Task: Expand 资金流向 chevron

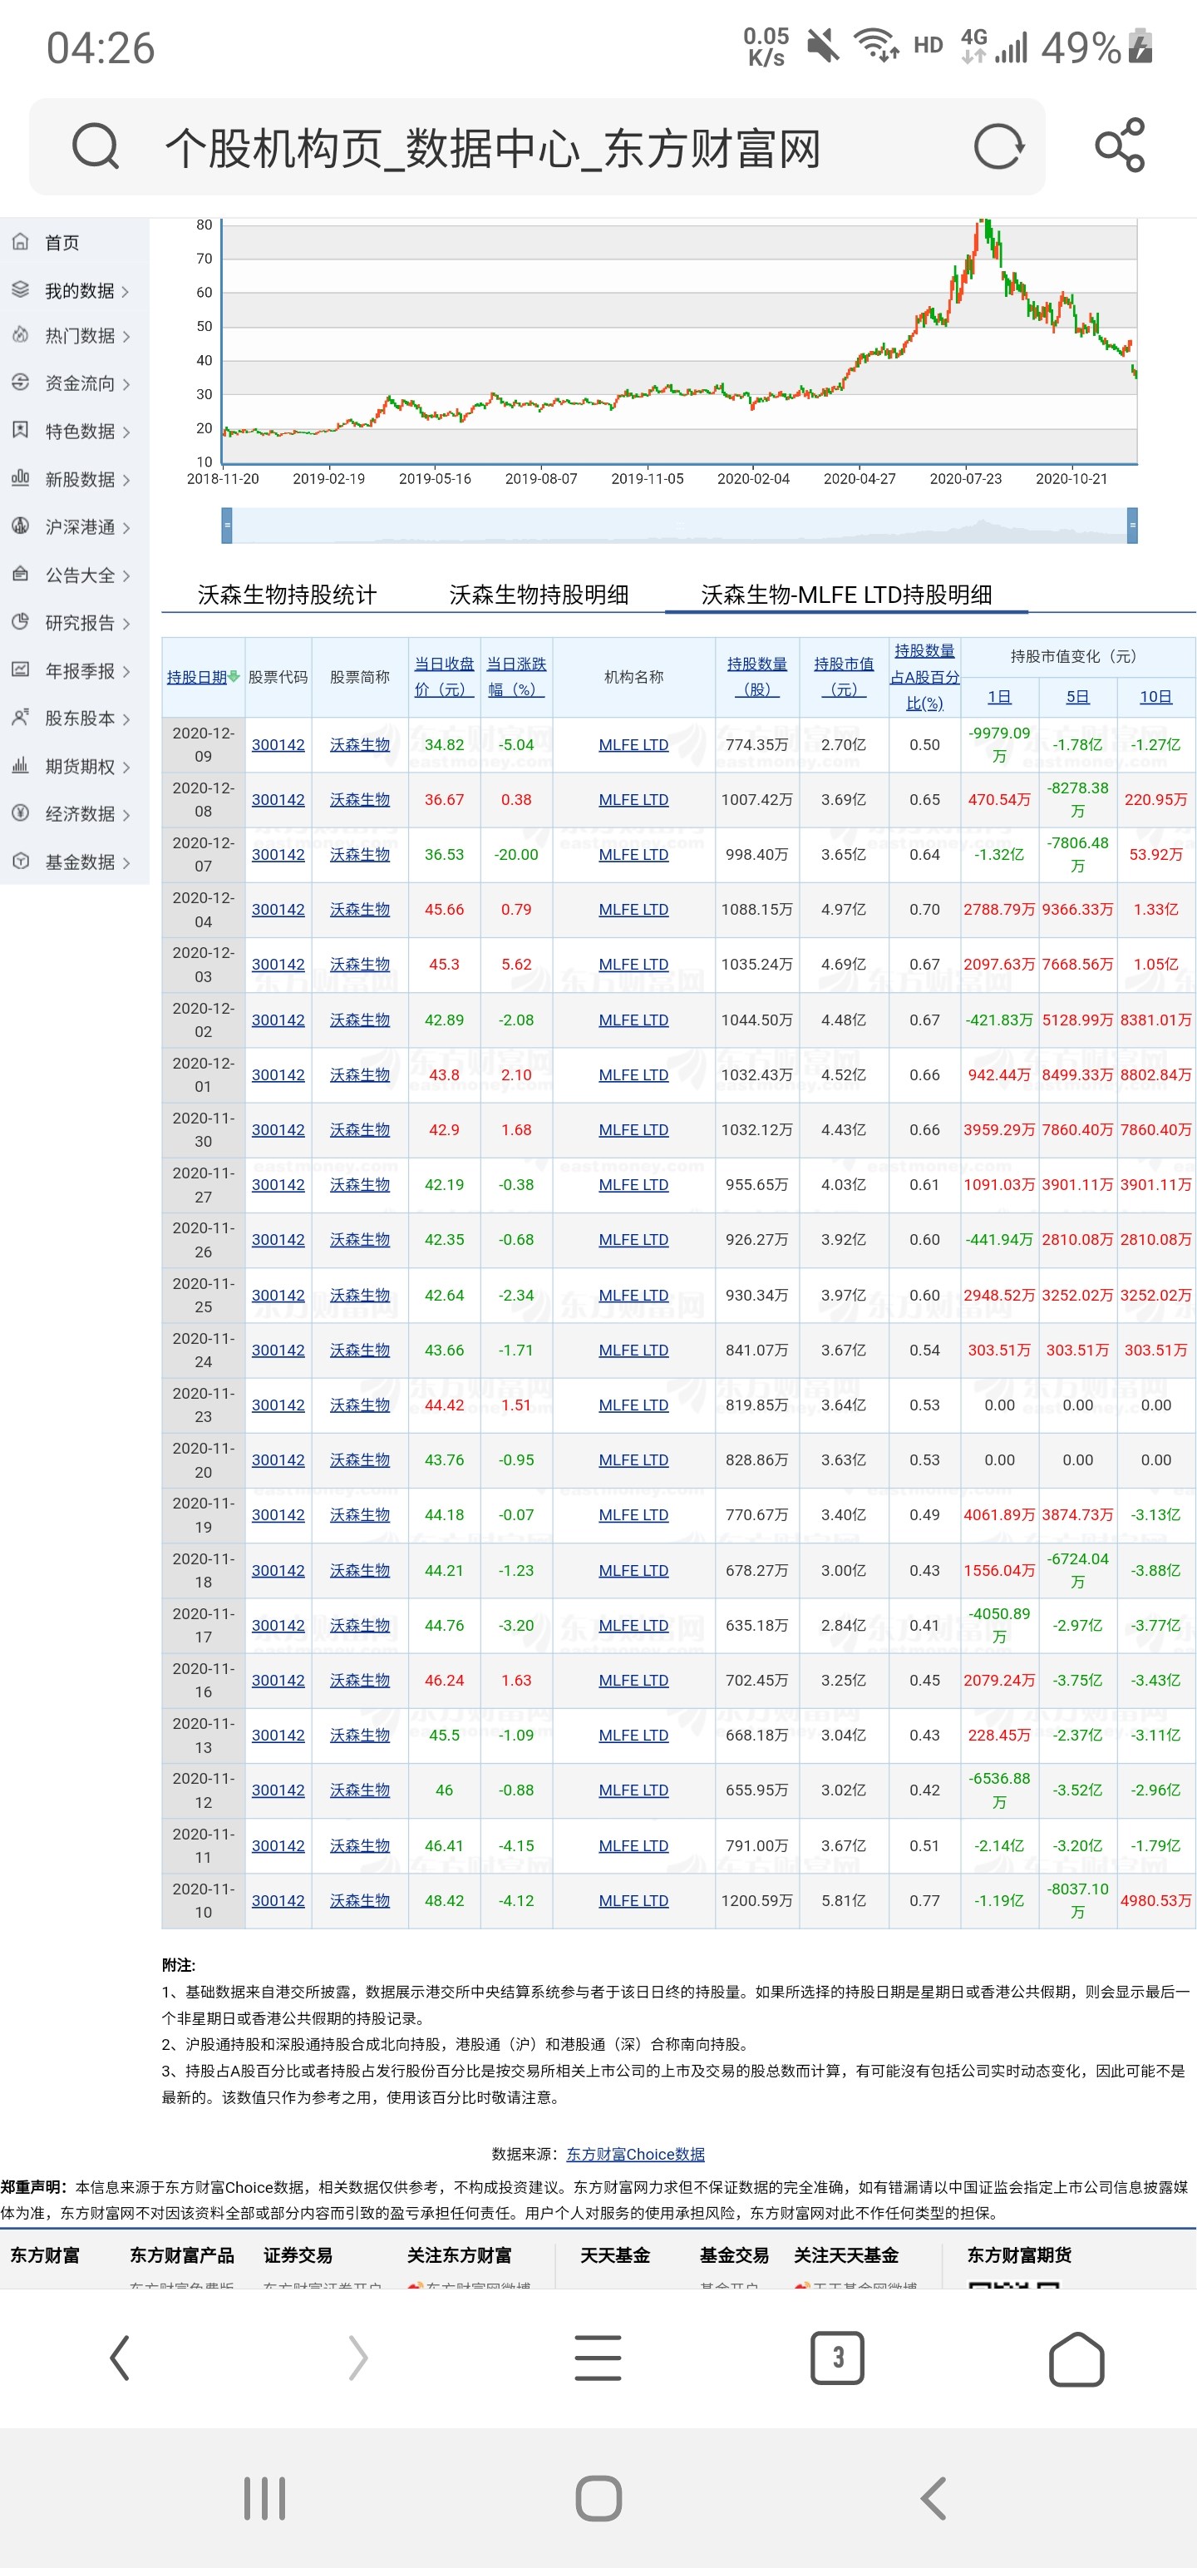Action: (126, 385)
